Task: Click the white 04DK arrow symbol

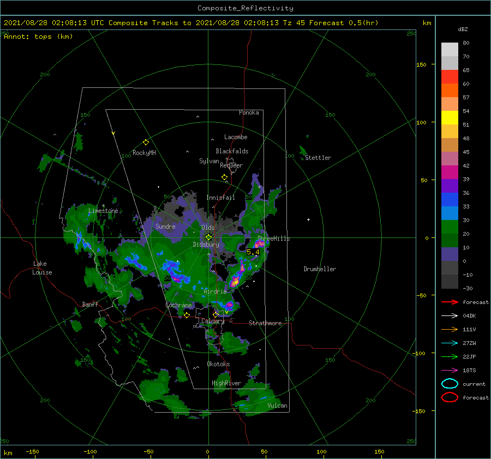Action: coord(450,316)
